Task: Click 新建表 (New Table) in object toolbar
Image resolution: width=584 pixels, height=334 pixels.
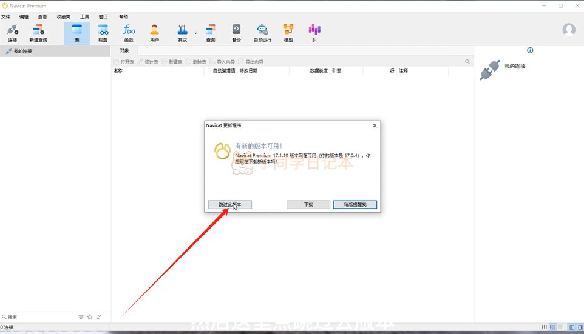Action: [x=172, y=62]
